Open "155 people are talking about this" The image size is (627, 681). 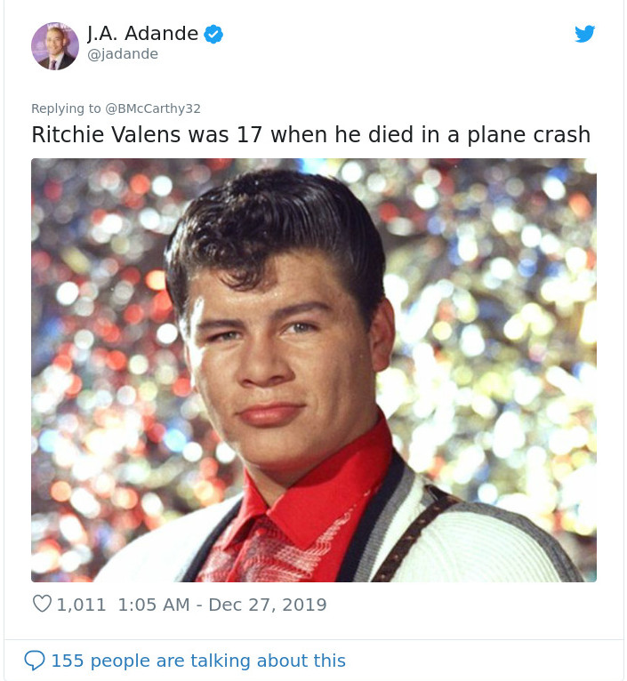point(198,661)
